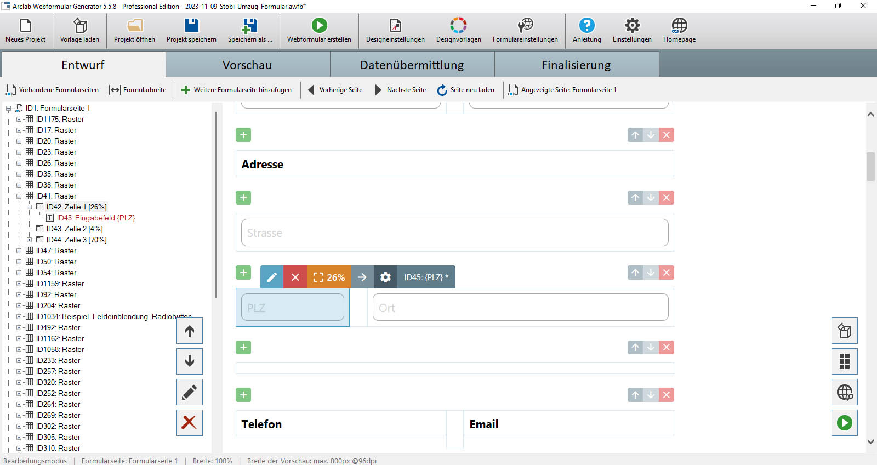The height and width of the screenshot is (465, 877).
Task: Click Nächste Seite button
Action: point(401,90)
